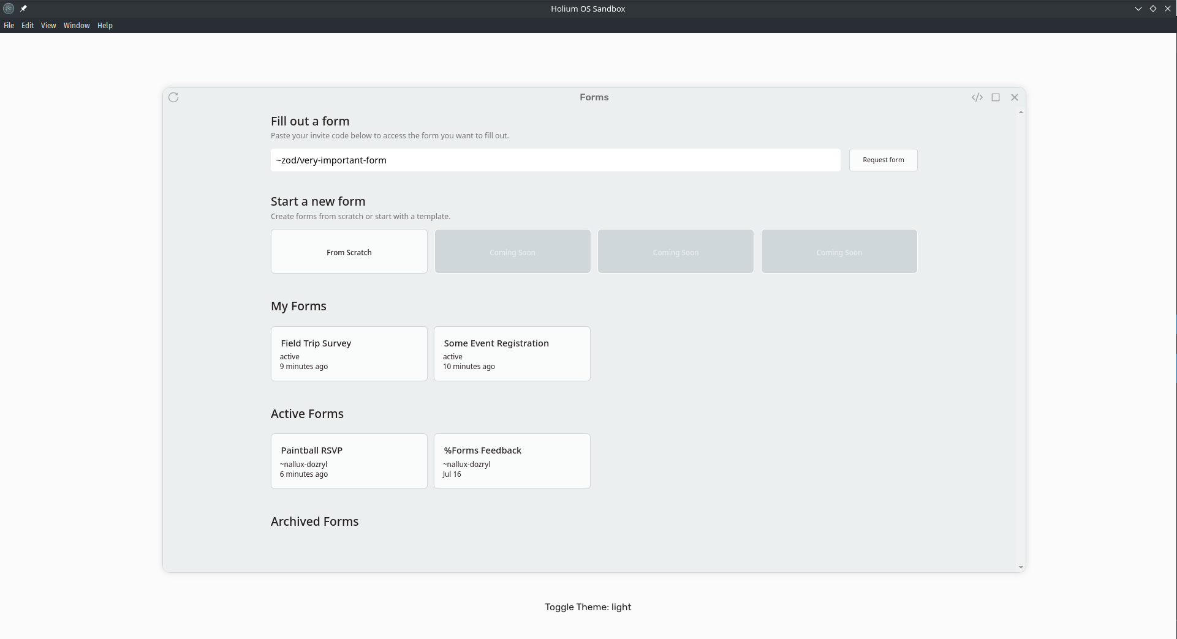Open the View menu
Viewport: 1177px width, 639px height.
tap(48, 25)
